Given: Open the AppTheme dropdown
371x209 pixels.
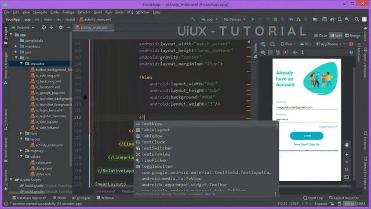Looking at the screenshot, I should tap(329, 44).
